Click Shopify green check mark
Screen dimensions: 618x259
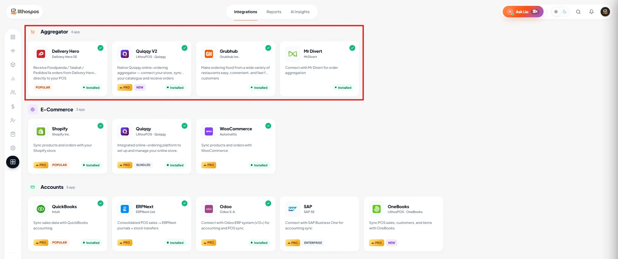pyautogui.click(x=100, y=126)
